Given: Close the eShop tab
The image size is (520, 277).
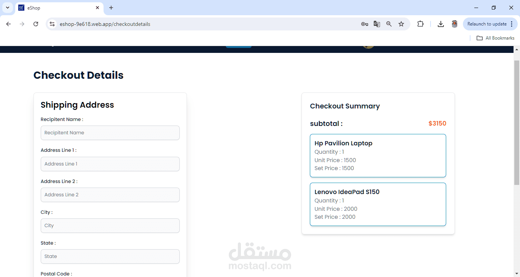Looking at the screenshot, I should 97,8.
